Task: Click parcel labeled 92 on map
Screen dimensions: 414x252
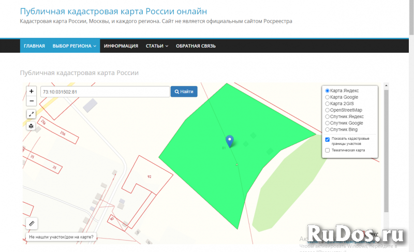Action: [x=150, y=176]
